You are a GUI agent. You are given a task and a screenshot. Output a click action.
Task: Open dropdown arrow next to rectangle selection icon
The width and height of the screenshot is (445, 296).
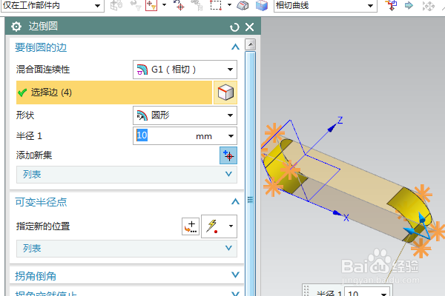click(x=229, y=5)
